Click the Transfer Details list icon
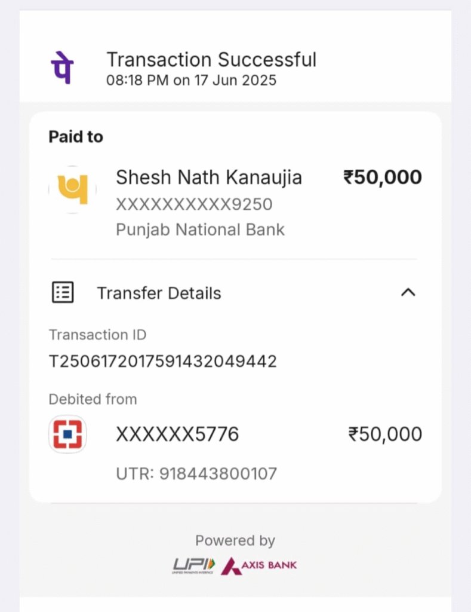Image resolution: width=471 pixels, height=612 pixels. coord(63,293)
